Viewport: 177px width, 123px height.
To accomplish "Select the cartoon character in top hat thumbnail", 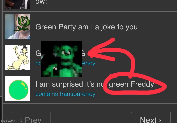I will (x=18, y=57).
